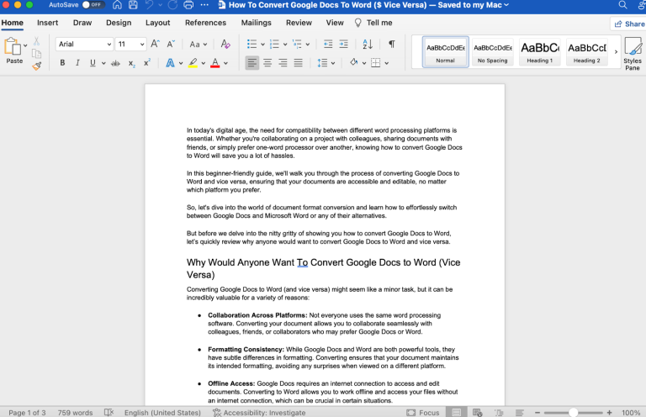Apply the No Spacing style
The height and width of the screenshot is (417, 646).
[x=493, y=52]
